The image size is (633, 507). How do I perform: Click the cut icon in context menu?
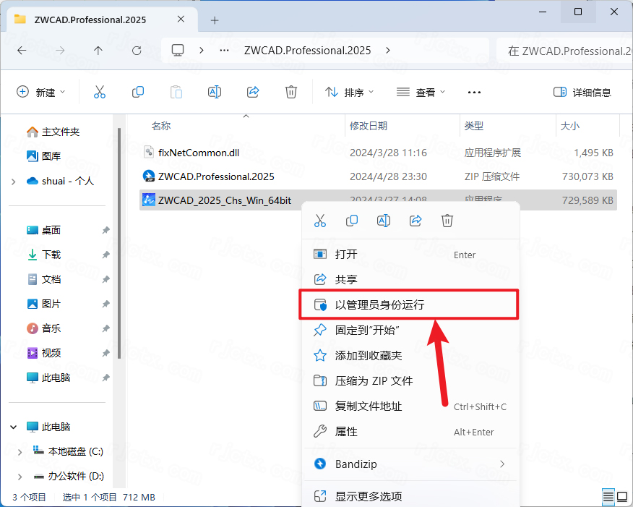320,221
